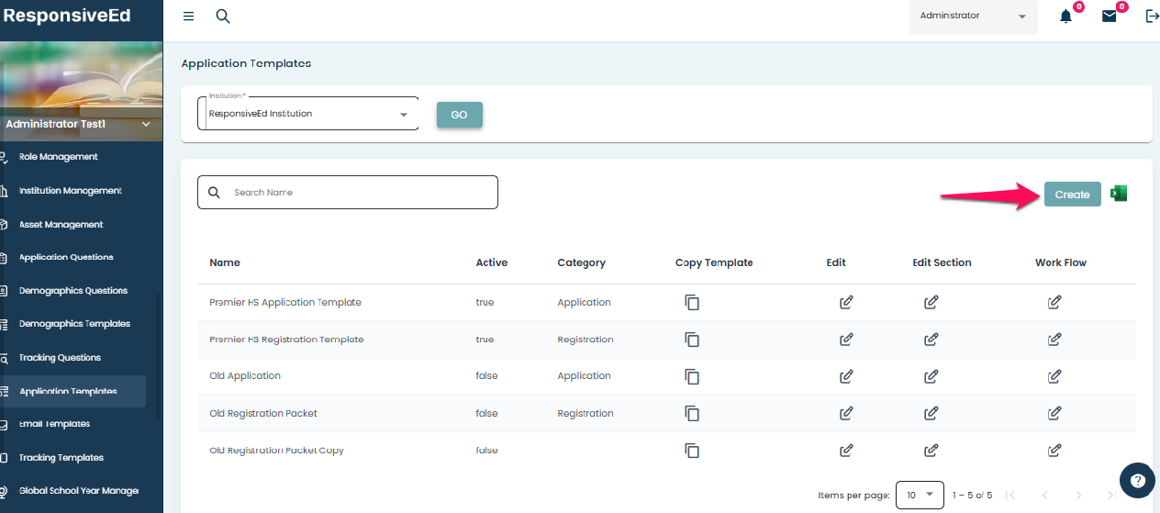1160x513 pixels.
Task: Go to Email Templates in sidebar
Action: point(55,424)
